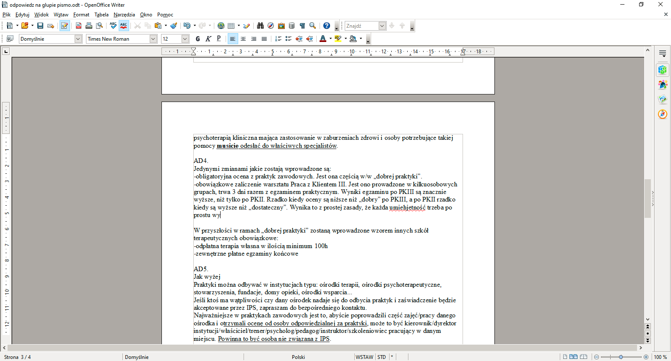The width and height of the screenshot is (671, 361).
Task: Click Strona 3 / 4 page indicator
Action: pyautogui.click(x=18, y=357)
